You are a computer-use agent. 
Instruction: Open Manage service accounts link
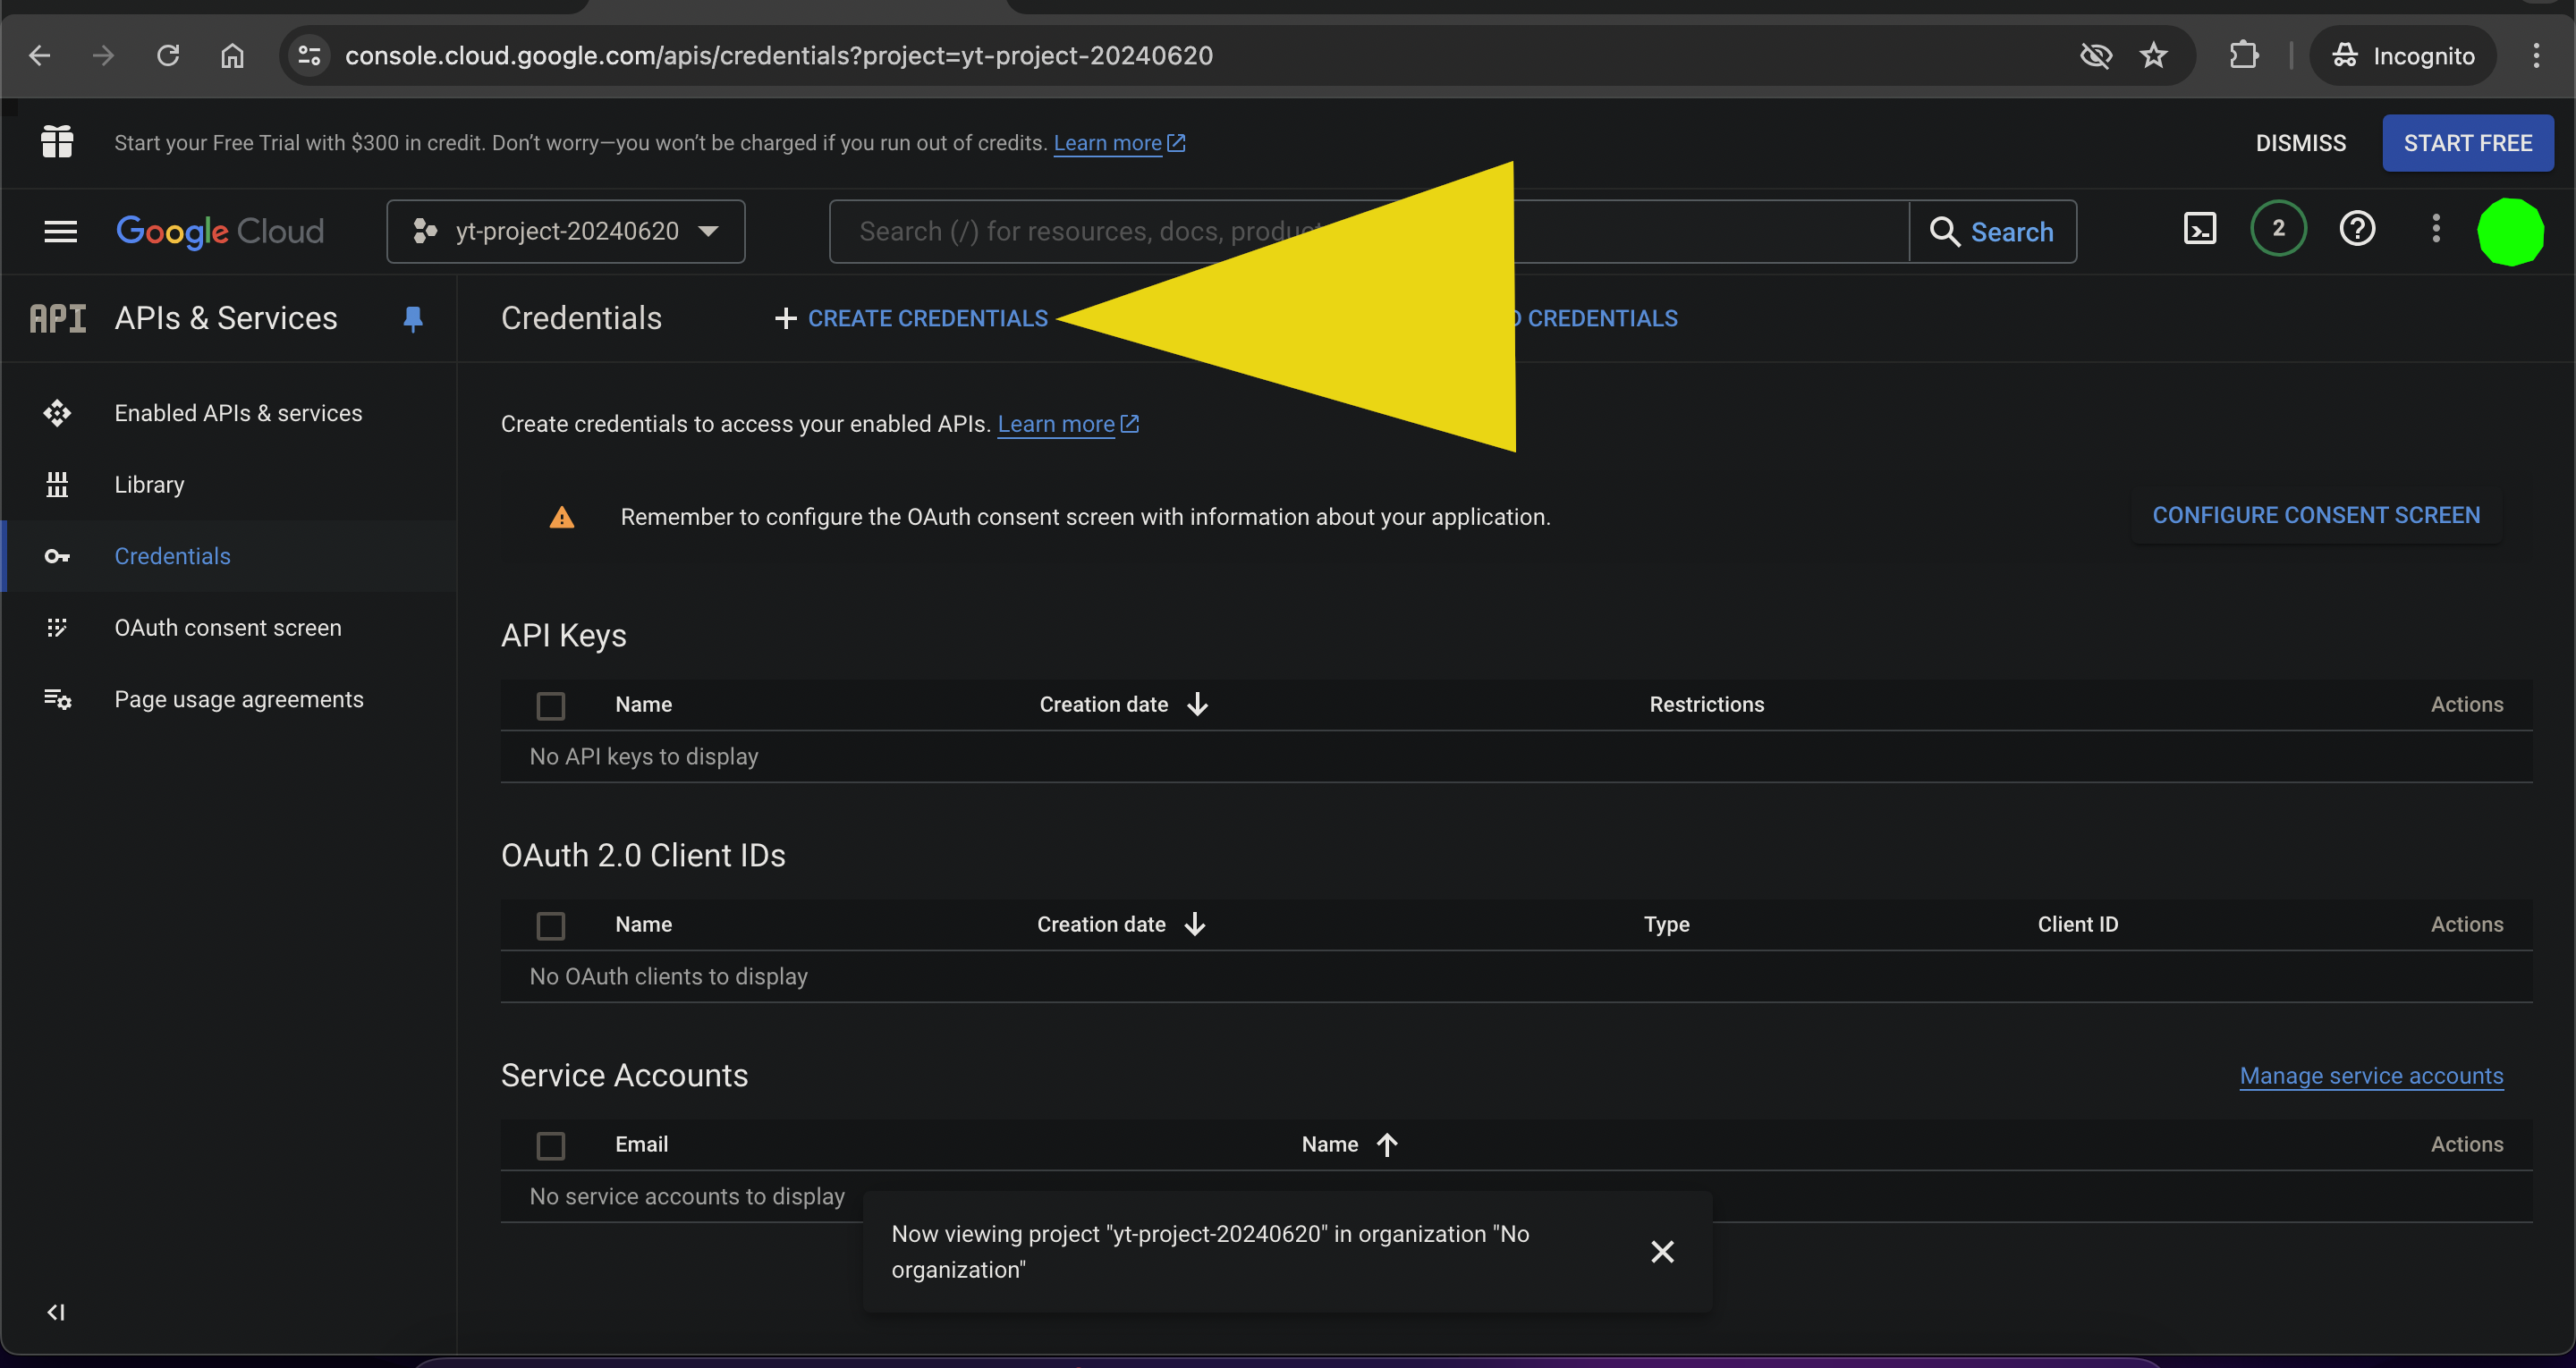pos(2371,1076)
